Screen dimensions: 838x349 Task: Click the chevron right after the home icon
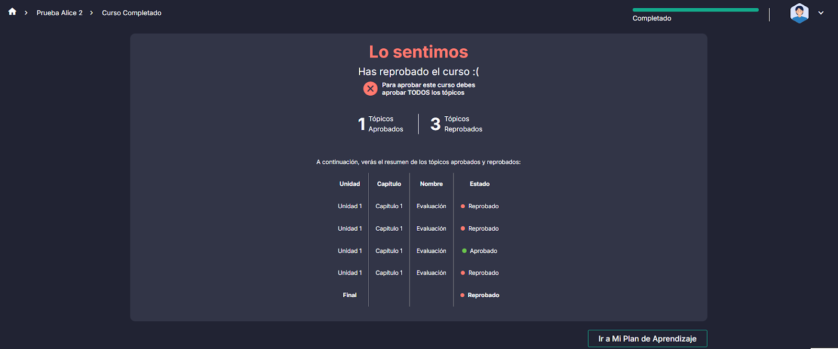(x=26, y=13)
